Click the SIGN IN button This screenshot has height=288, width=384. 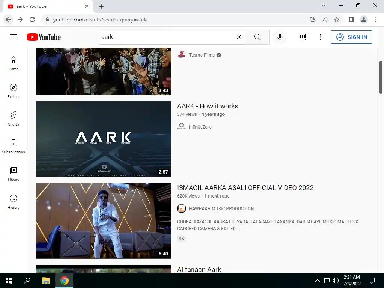[351, 37]
